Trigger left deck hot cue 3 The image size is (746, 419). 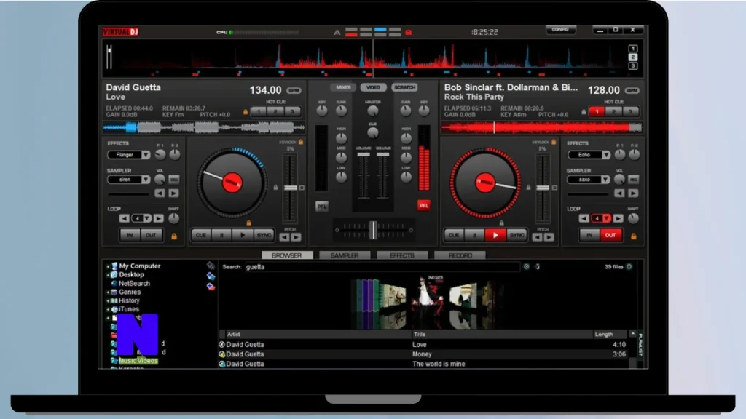coord(293,111)
